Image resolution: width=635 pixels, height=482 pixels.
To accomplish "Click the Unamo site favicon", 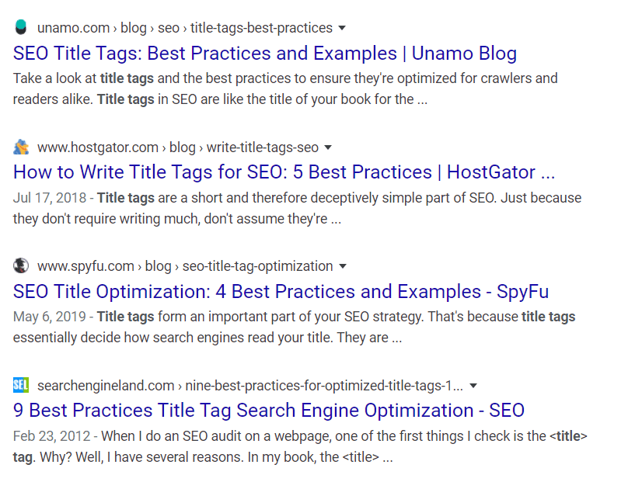I will (20, 26).
